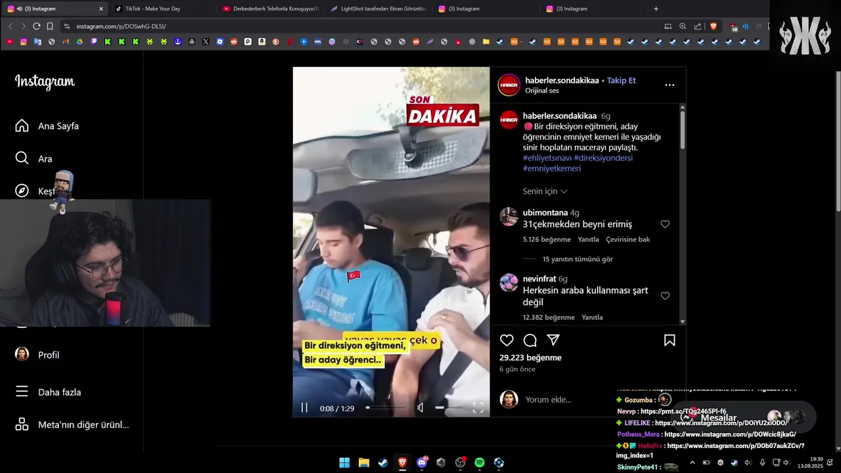Open Keşfet compass icon in sidebar

click(x=22, y=191)
